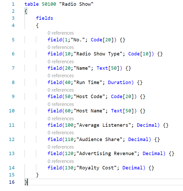The height and width of the screenshot is (191, 183).
Task: Click the "Name" field name on line 7
Action: (x=82, y=68)
